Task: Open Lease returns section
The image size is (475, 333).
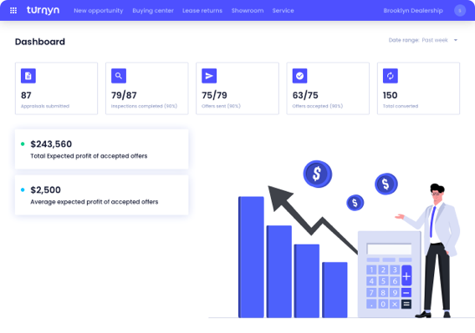Action: point(202,11)
